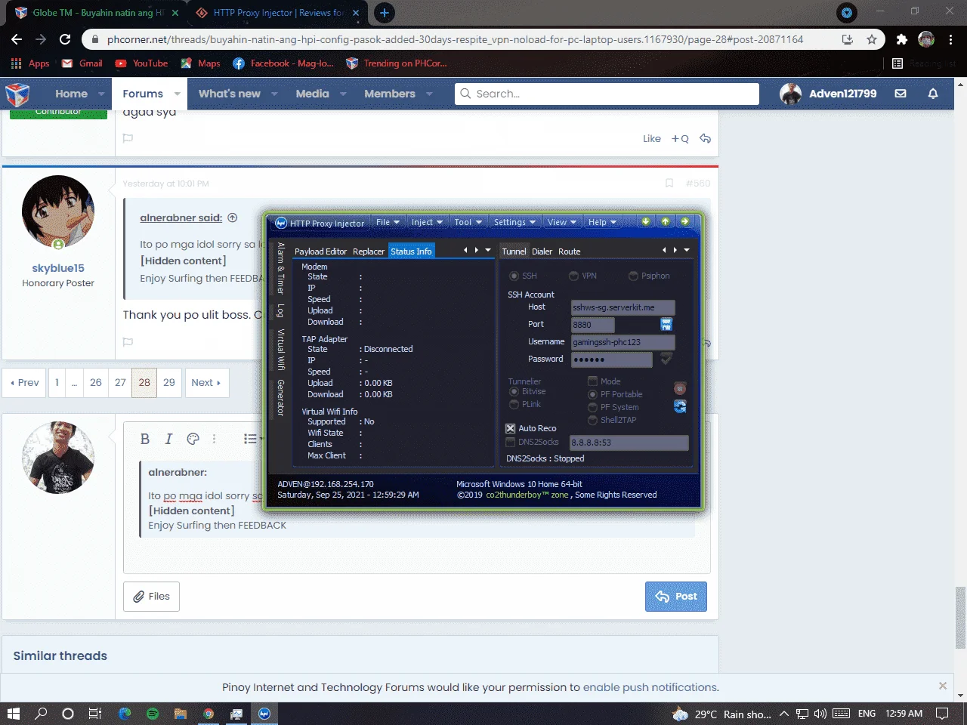Switch to the Replacer tab
The height and width of the screenshot is (725, 967).
369,251
